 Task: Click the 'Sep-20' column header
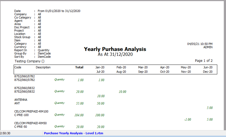(143, 72)
